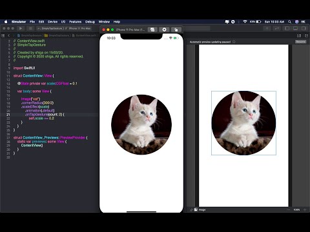Click the clock showing Sun 10:03 AM
Viewport: 310px width, 232px height.
click(274, 22)
